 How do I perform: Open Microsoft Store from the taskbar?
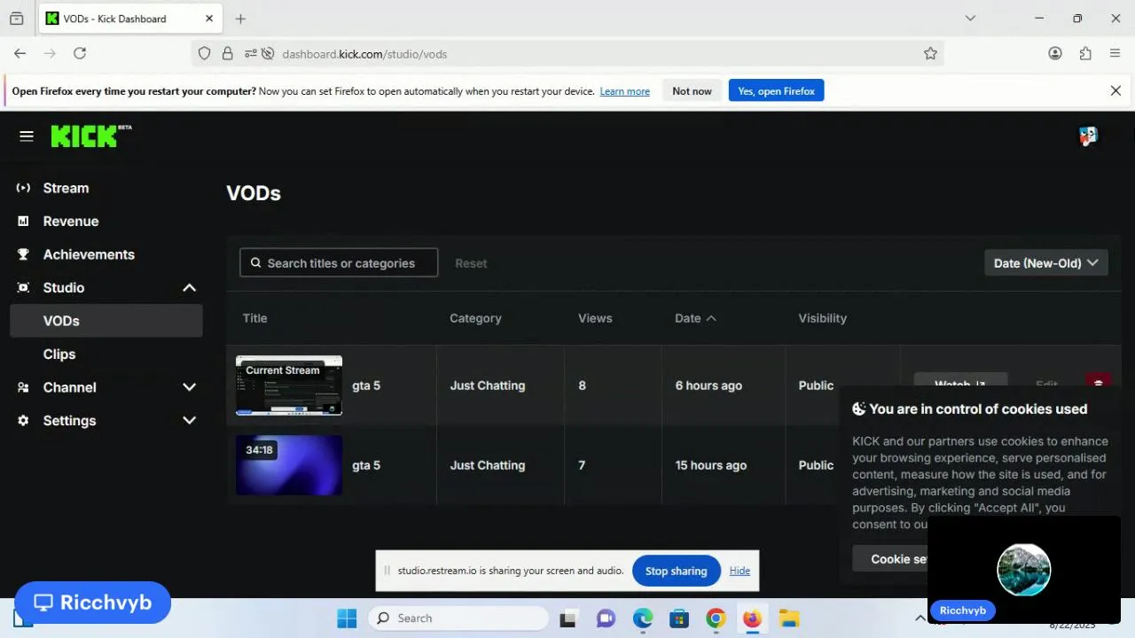pyautogui.click(x=679, y=619)
